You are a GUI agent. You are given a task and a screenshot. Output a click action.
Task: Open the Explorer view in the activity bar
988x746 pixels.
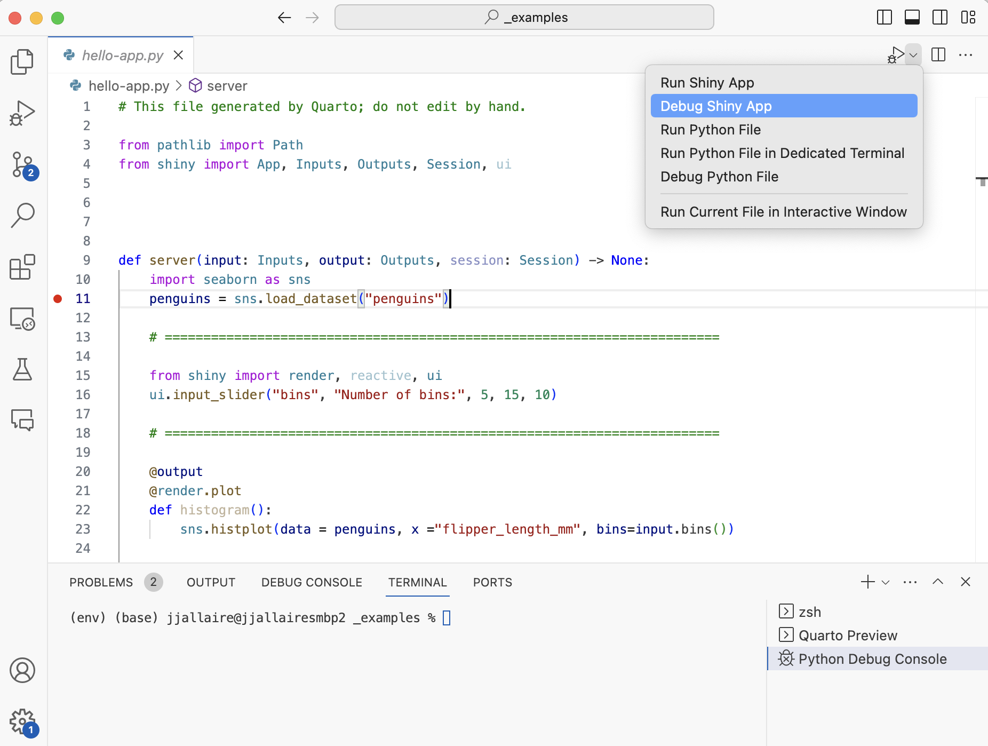click(22, 61)
